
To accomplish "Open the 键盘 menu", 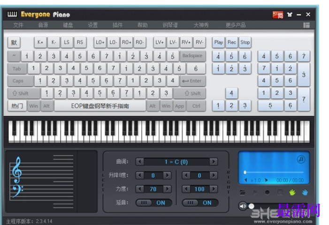I will pos(68,25).
